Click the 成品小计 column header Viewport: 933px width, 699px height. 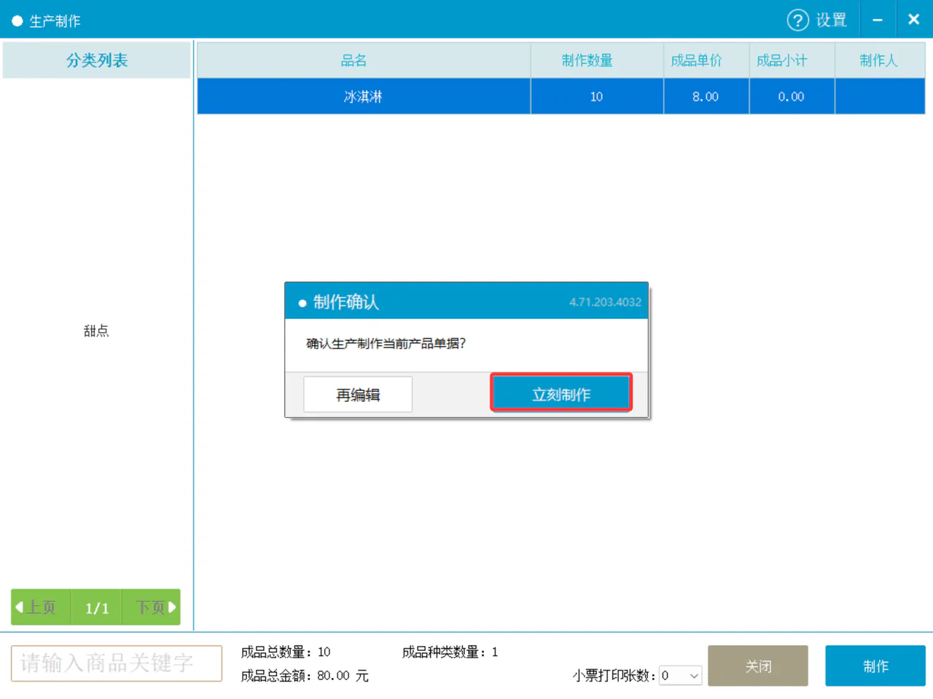[792, 60]
